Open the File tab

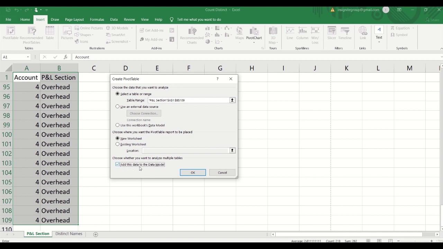tap(8, 19)
